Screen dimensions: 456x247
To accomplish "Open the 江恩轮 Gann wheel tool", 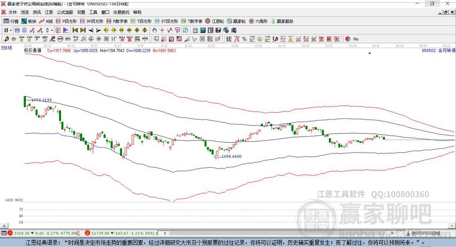I will [x=215, y=21].
